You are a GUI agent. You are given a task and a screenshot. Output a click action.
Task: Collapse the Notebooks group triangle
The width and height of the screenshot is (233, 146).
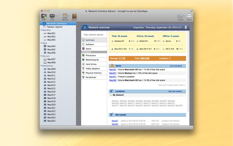coord(41,66)
